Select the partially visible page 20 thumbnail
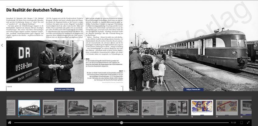The height and width of the screenshot is (126, 258). (246, 107)
